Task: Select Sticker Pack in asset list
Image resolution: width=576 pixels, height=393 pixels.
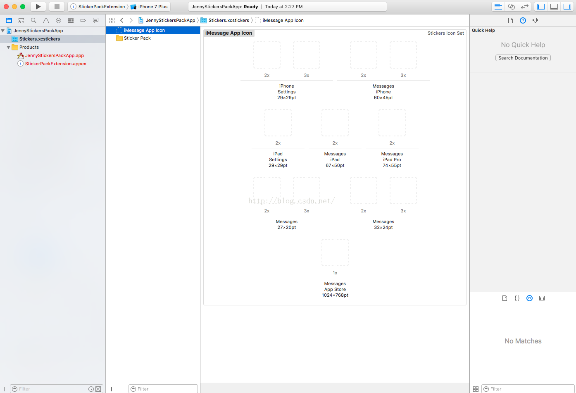Action: [137, 38]
